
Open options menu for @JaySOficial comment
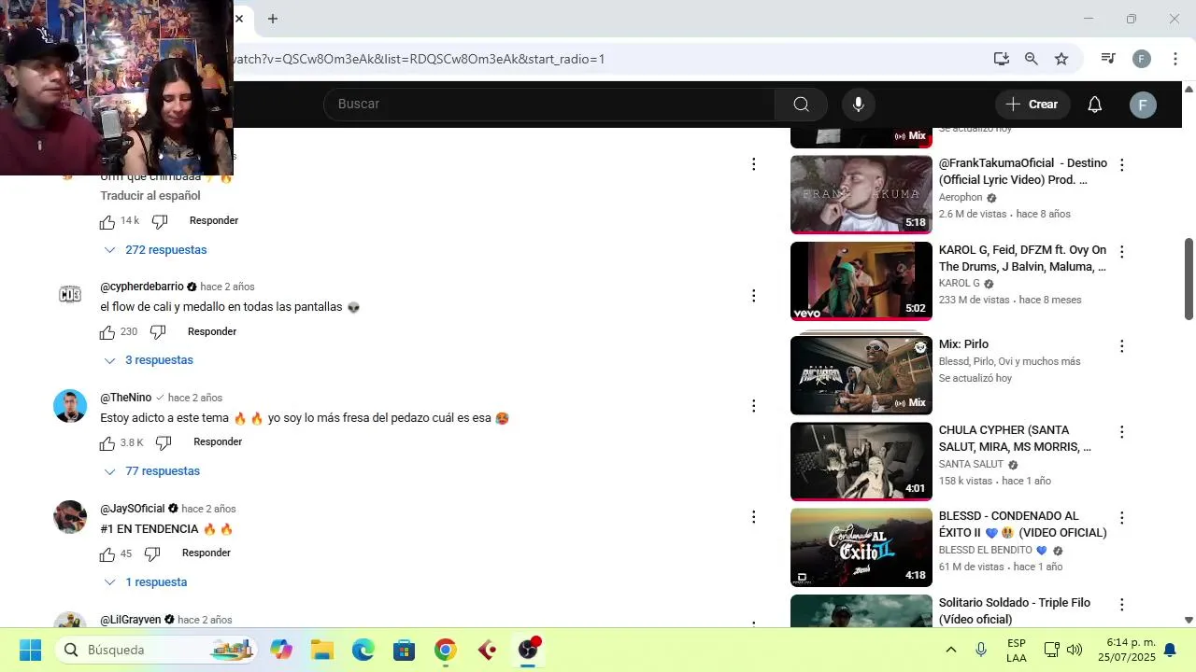(754, 517)
